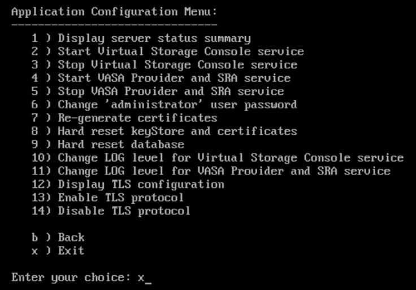Click 'Display TLS configuration' menu line
Viewport: 416px width, 290px height.
click(x=141, y=184)
